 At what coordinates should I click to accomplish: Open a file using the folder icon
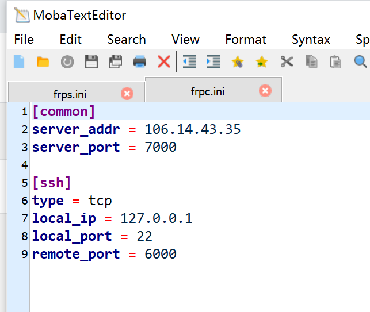point(43,62)
